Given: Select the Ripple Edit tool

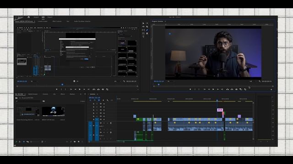Looking at the screenshot, I should click(143, 26).
